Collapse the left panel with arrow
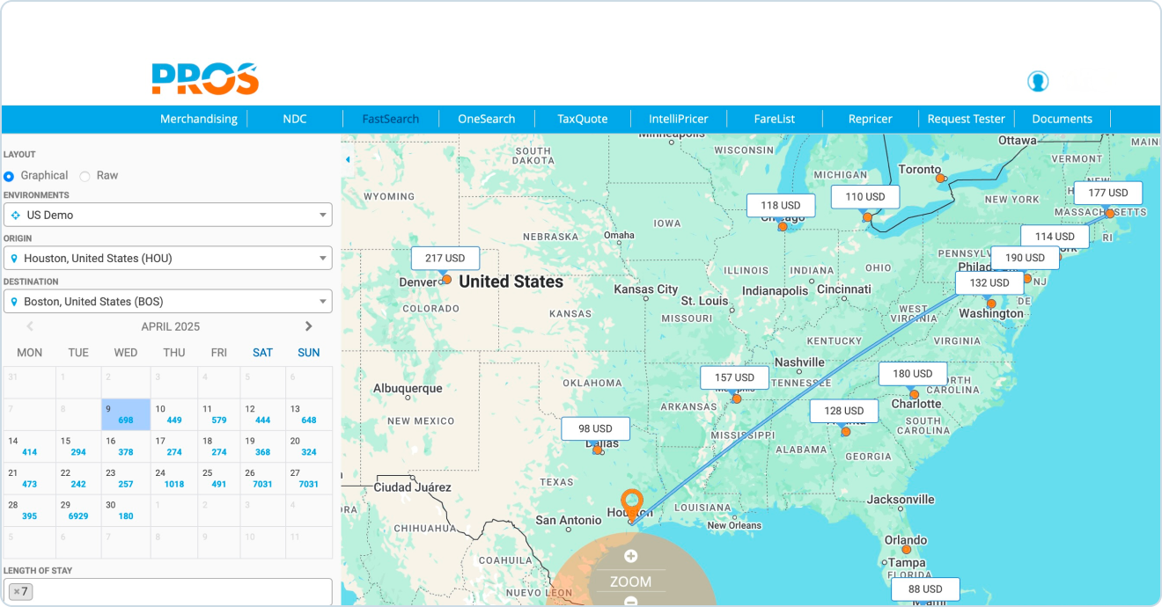 [x=348, y=159]
